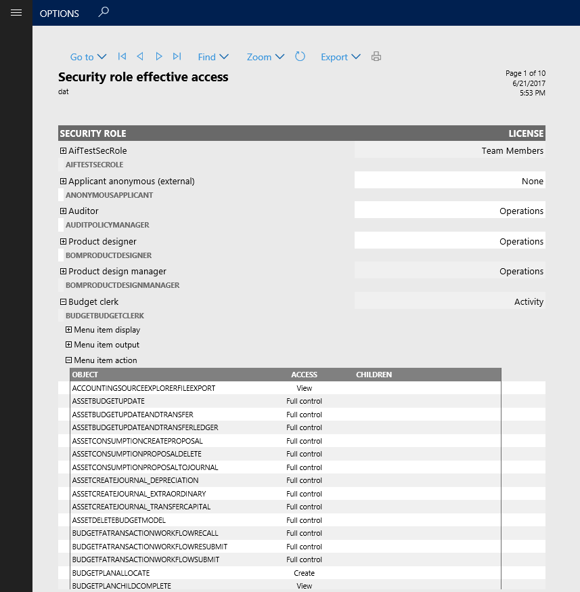Viewport: 580px width, 592px height.
Task: Refresh the report using the circular arrow
Action: (300, 57)
